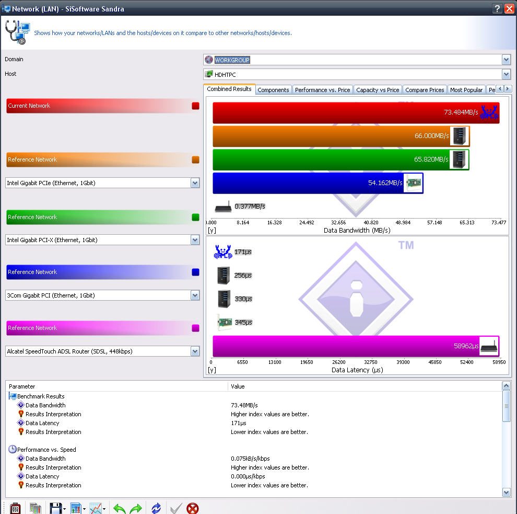Click the magenta 58962µs latency bar

pyautogui.click(x=356, y=346)
